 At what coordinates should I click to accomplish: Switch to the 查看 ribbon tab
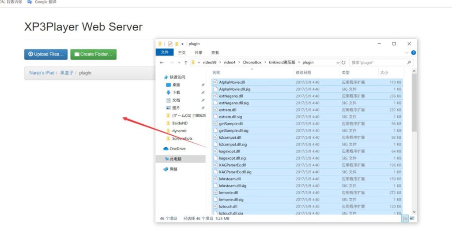coord(215,52)
